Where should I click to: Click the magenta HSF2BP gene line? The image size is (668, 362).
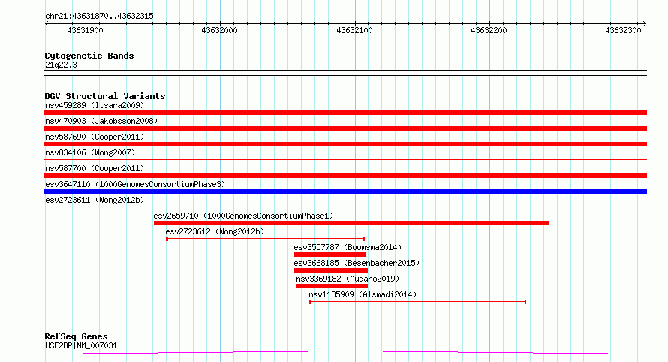coord(345,353)
